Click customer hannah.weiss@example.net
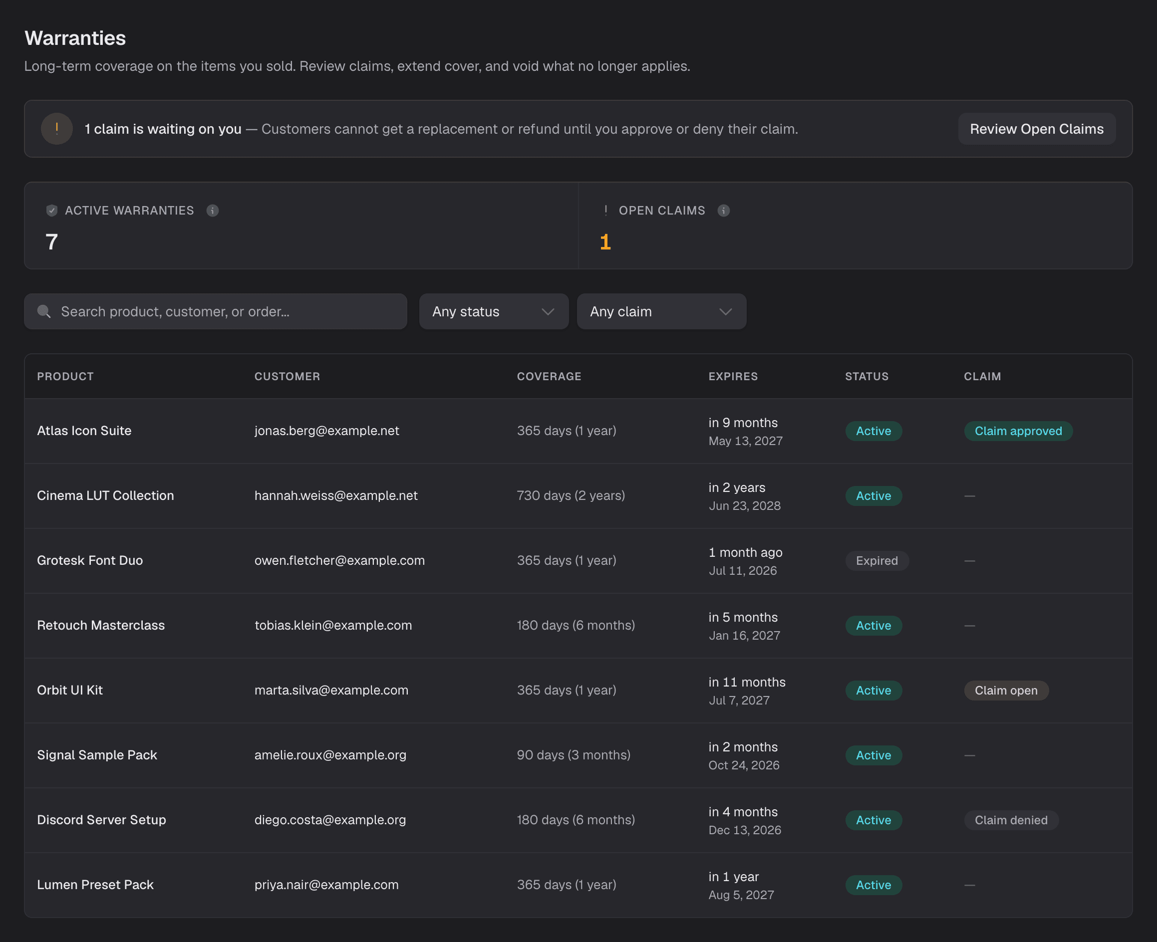Viewport: 1157px width, 942px height. coord(335,495)
